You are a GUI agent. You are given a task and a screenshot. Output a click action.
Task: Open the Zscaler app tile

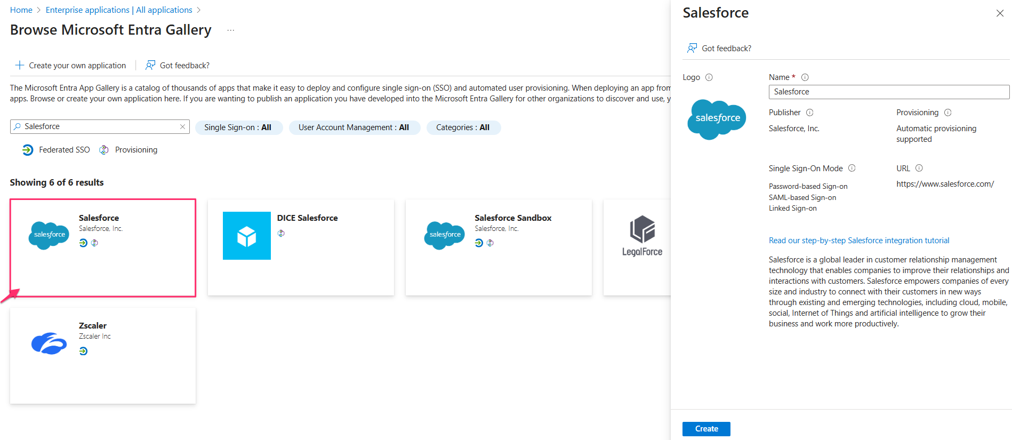click(x=103, y=355)
